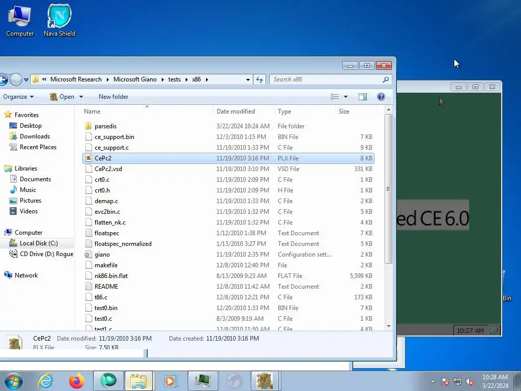This screenshot has width=521, height=391.
Task: Toggle the preview pane button
Action: (x=363, y=97)
